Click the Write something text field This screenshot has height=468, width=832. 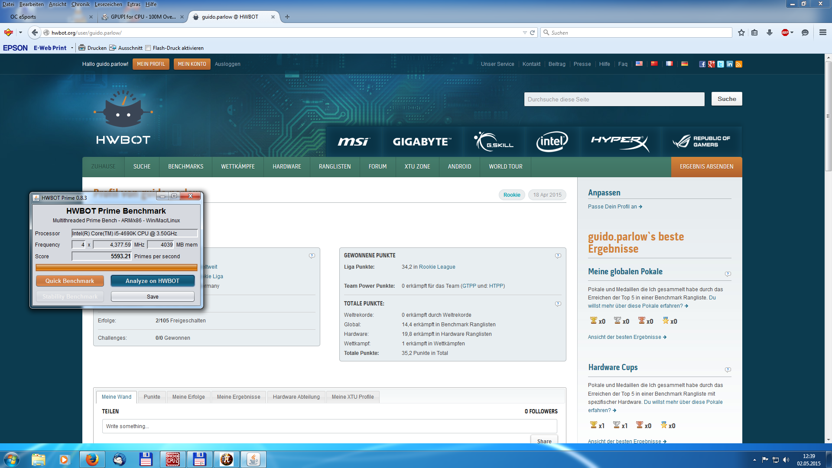click(x=330, y=426)
